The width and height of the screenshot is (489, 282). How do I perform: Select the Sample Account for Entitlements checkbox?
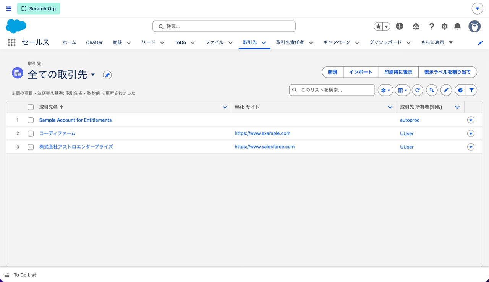[31, 120]
